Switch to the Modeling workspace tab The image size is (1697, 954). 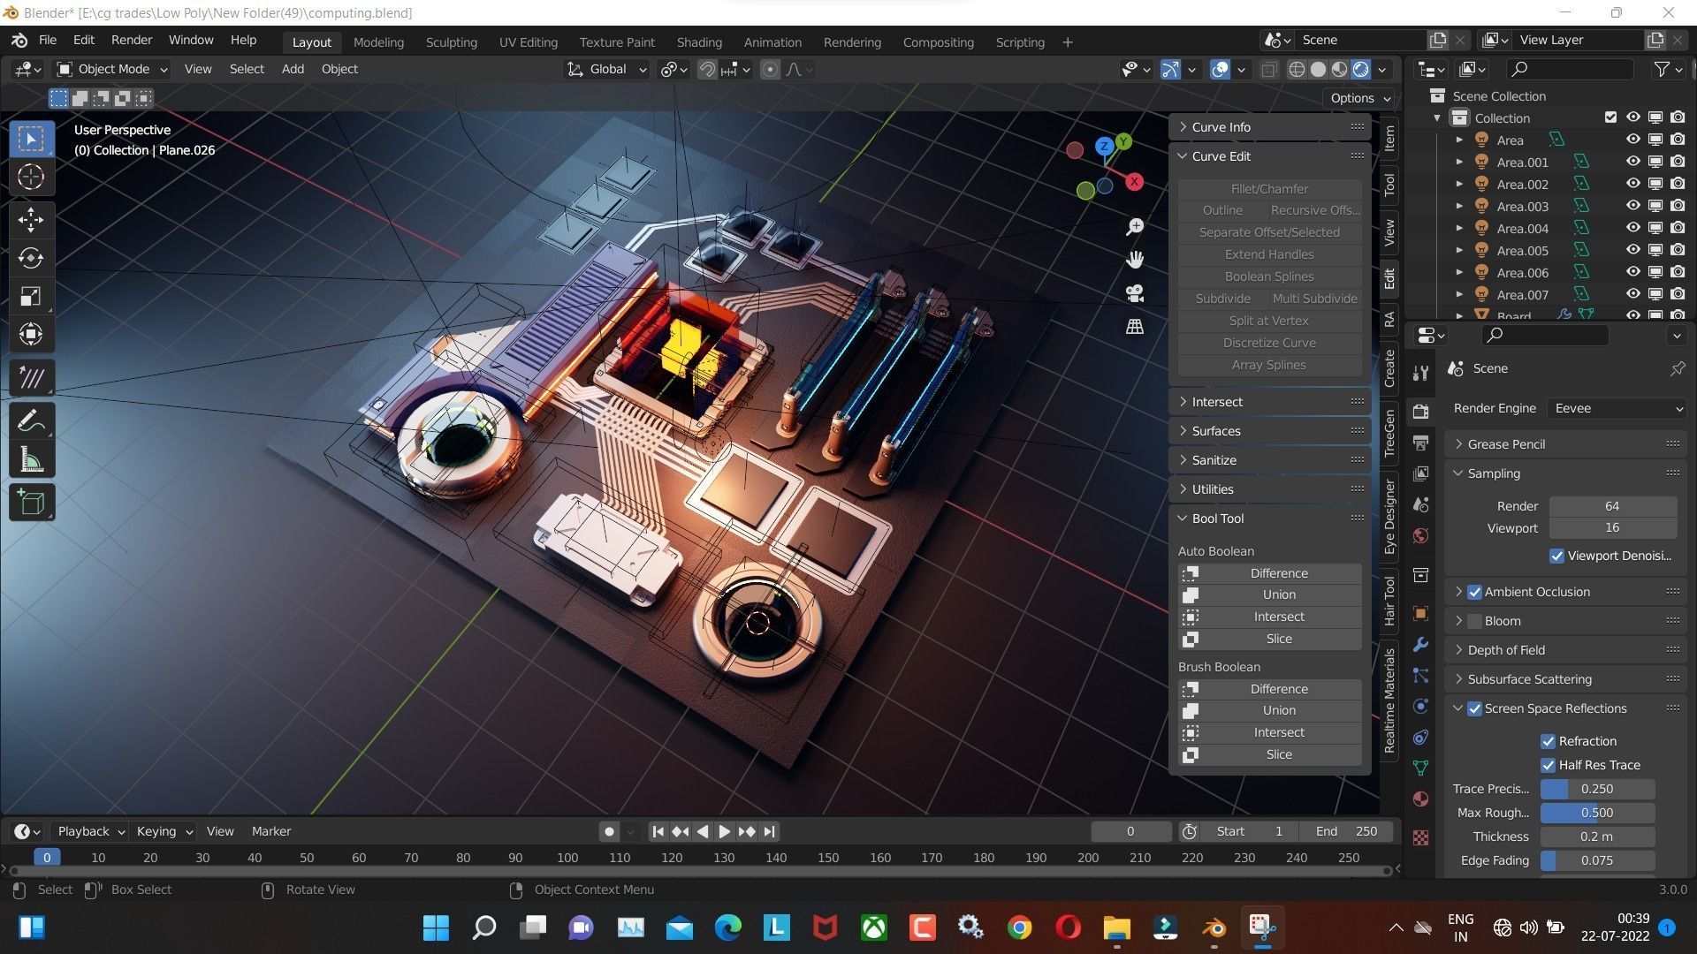point(378,42)
